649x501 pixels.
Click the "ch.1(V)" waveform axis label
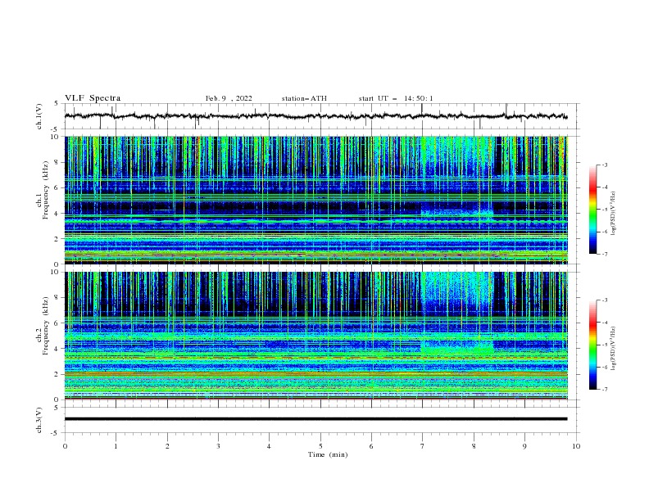pos(39,116)
